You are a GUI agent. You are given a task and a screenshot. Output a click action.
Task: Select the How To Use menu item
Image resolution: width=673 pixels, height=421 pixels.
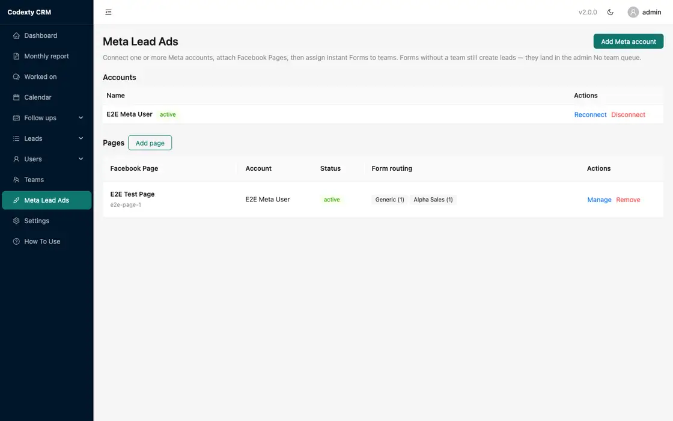(47, 242)
